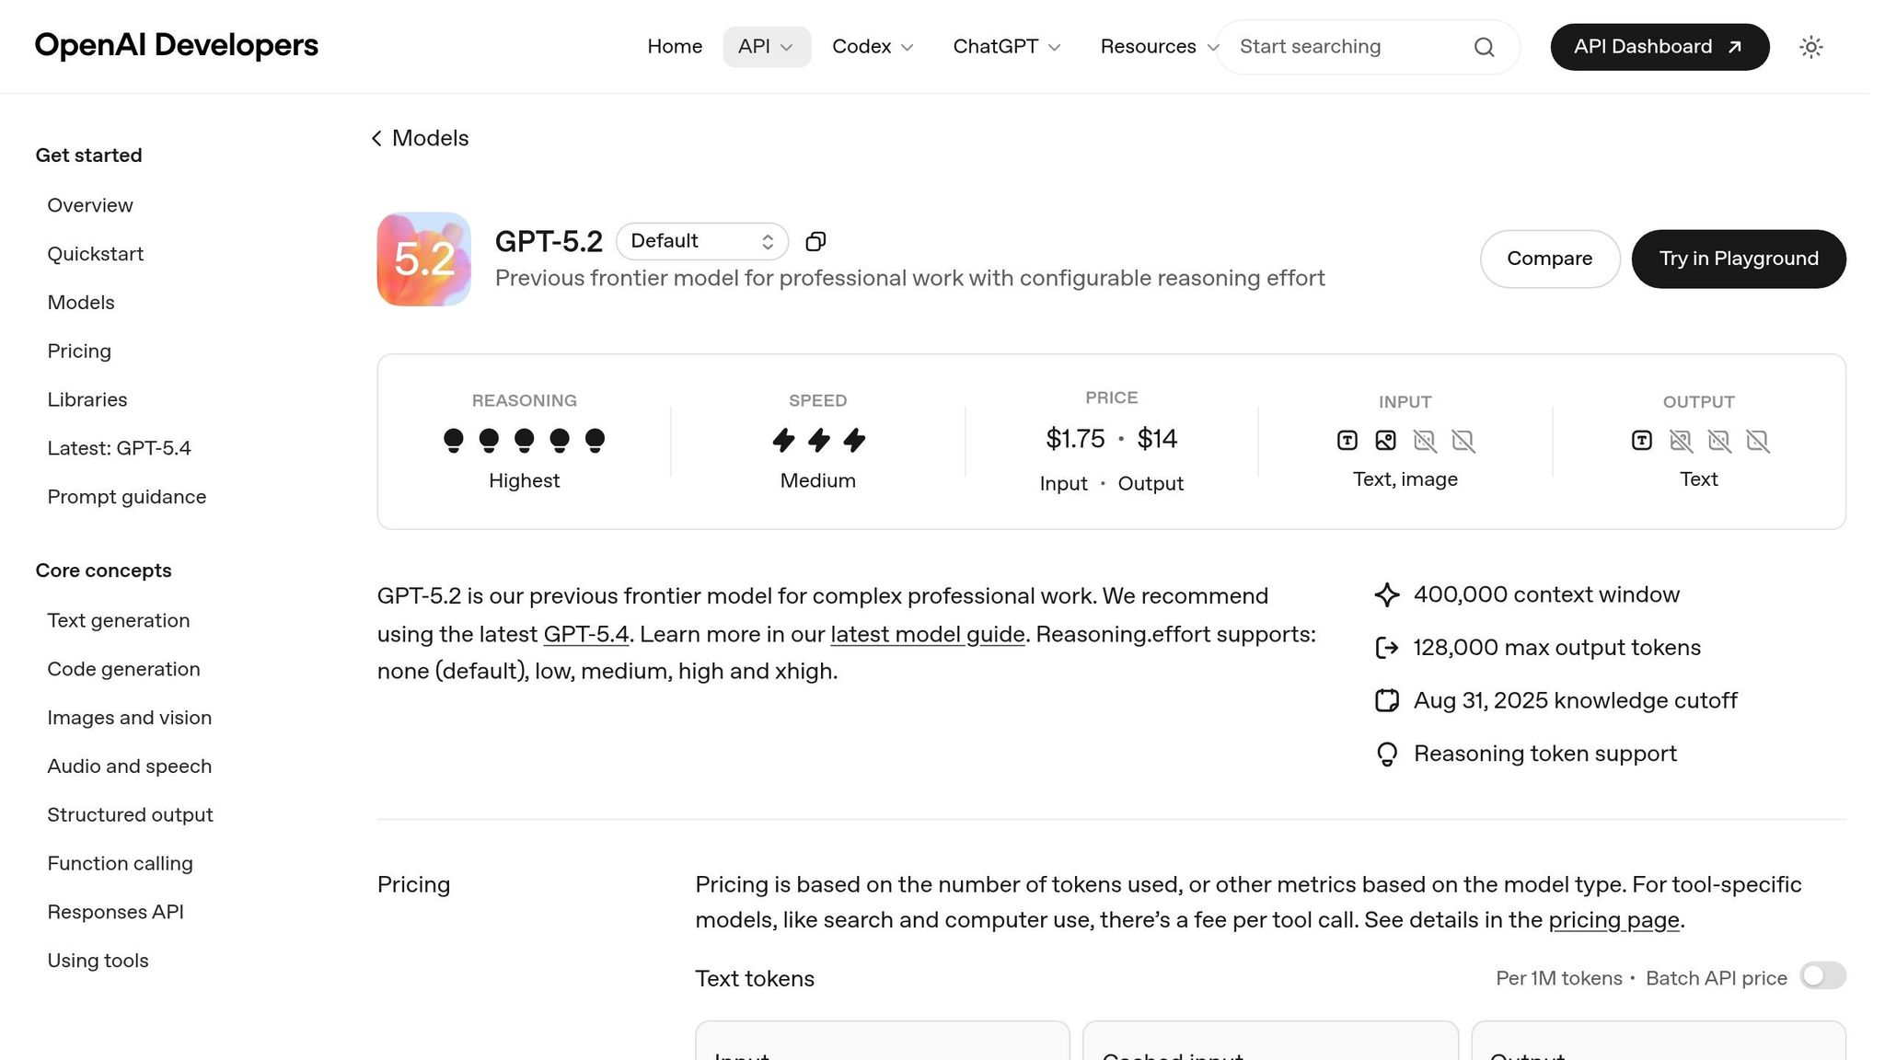Screen dimensions: 1885x1060
Task: Click the GPT-5.2 model logo thumbnail
Action: pos(423,259)
